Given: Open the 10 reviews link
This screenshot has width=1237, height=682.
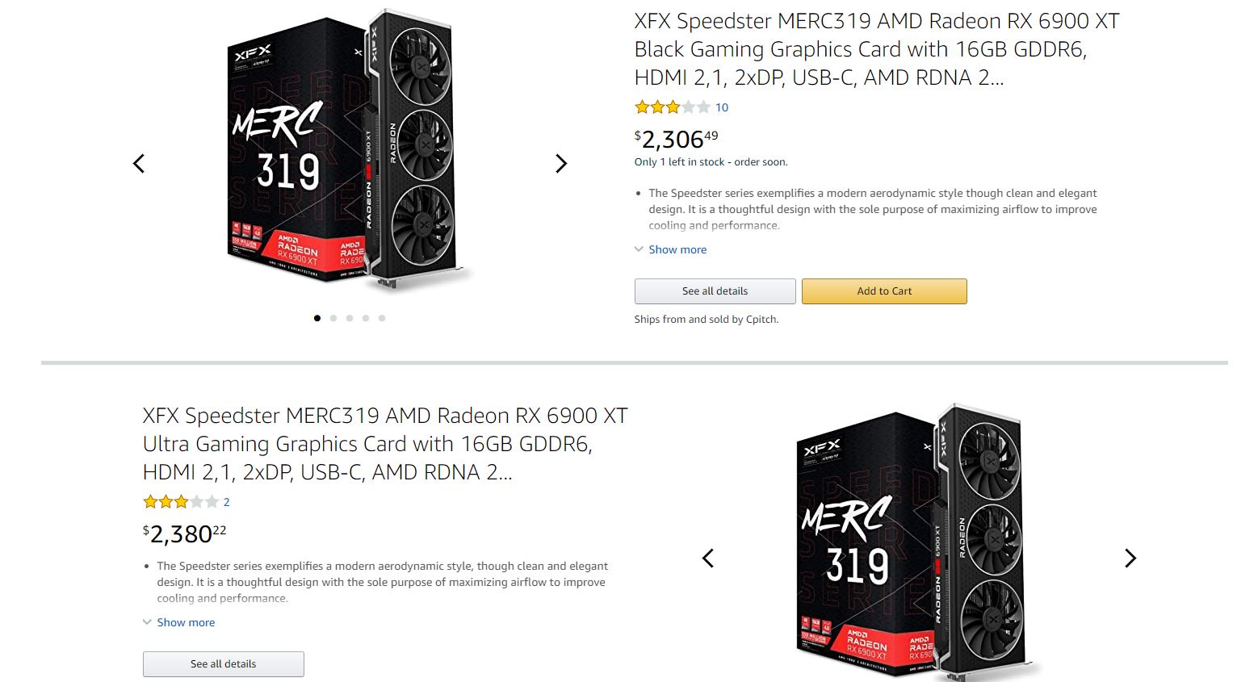Looking at the screenshot, I should tap(722, 107).
